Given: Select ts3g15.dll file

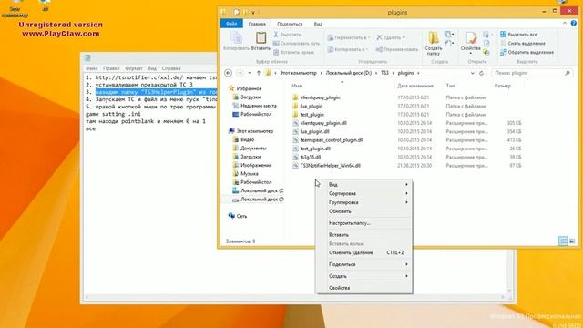Looking at the screenshot, I should (306, 157).
